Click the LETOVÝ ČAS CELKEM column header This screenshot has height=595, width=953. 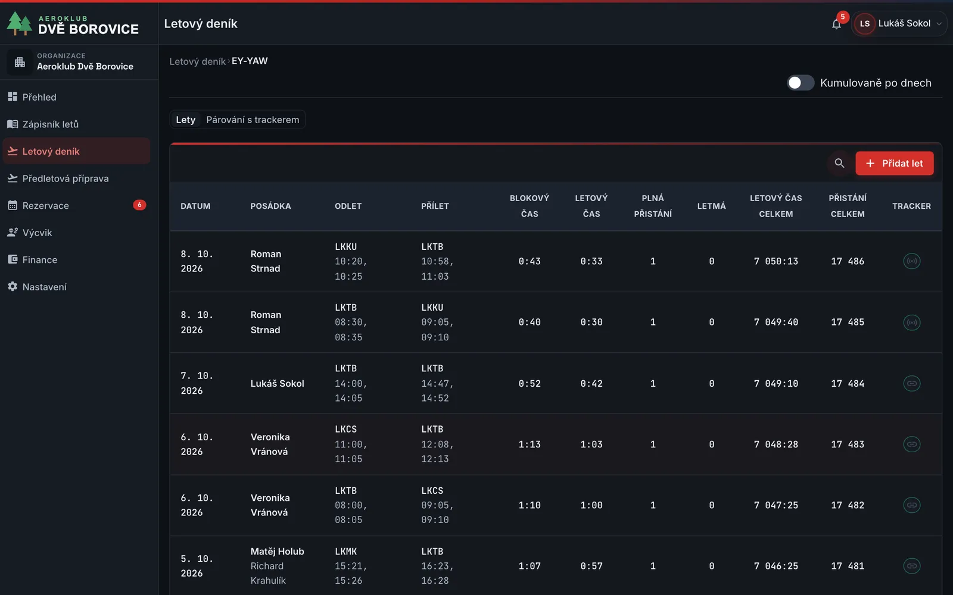point(776,206)
